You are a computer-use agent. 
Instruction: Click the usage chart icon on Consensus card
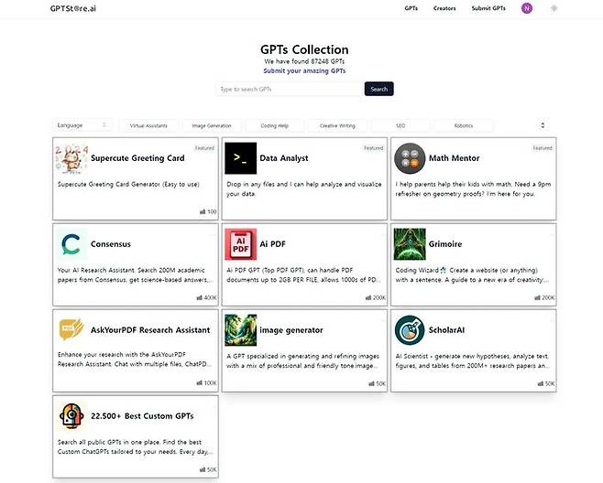[x=199, y=297]
